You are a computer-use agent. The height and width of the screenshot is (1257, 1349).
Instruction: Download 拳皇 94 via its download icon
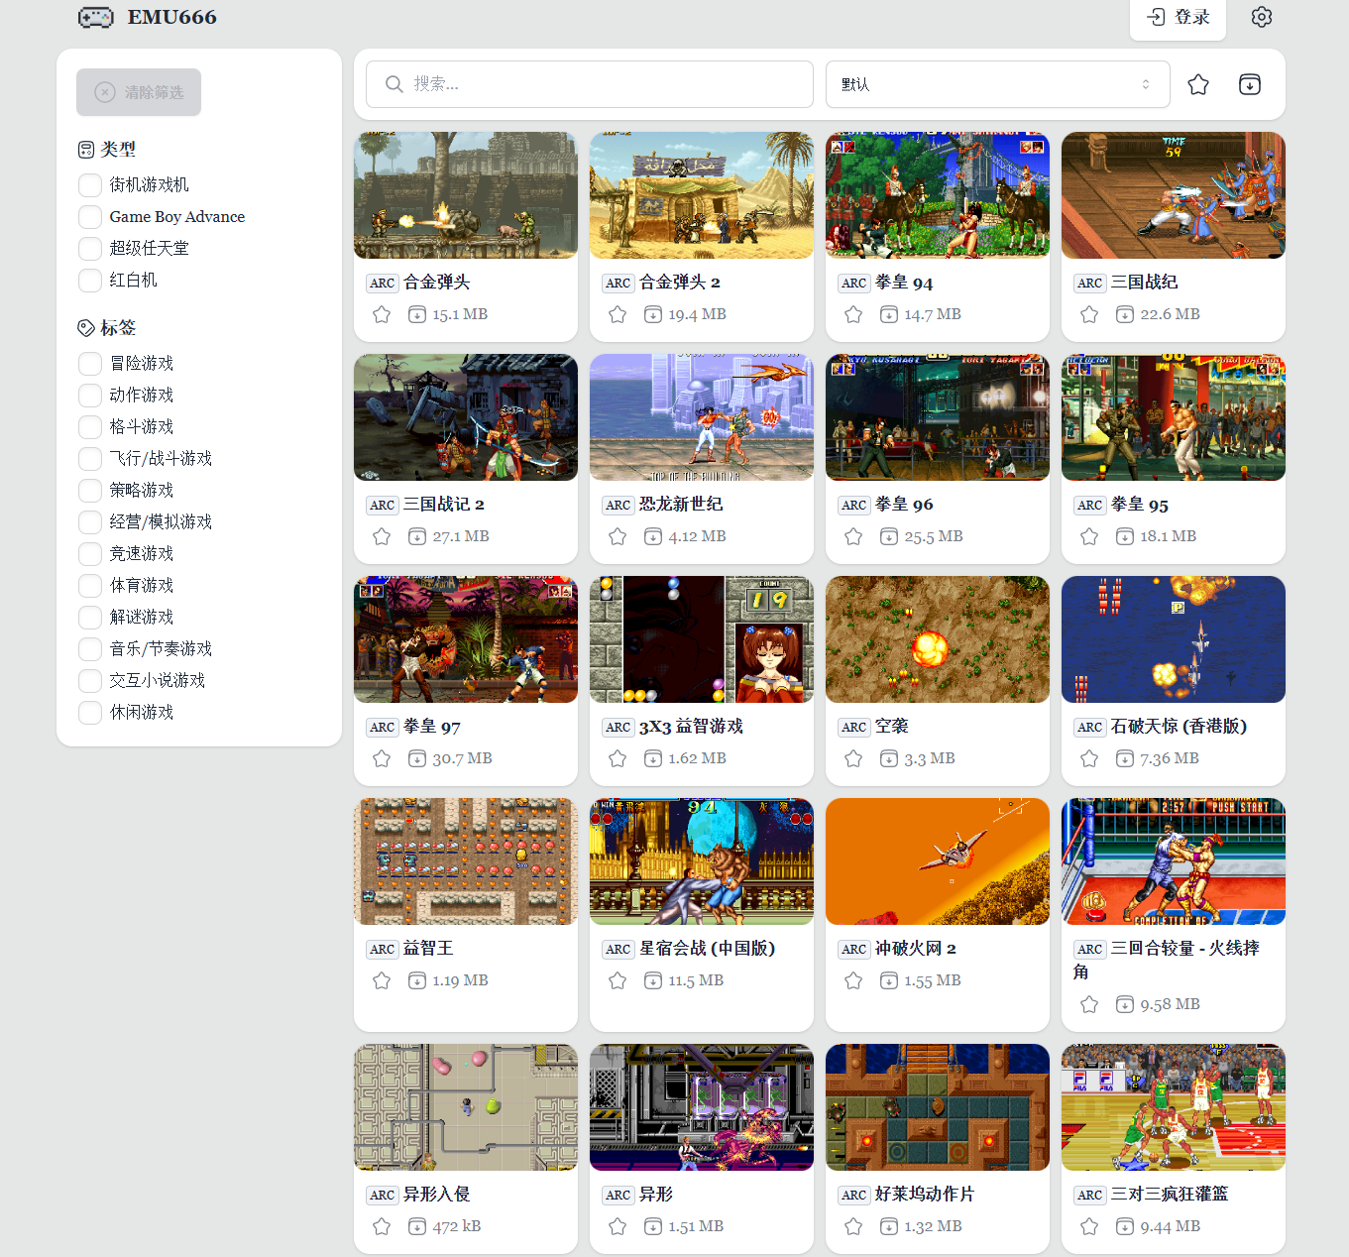pyautogui.click(x=889, y=314)
